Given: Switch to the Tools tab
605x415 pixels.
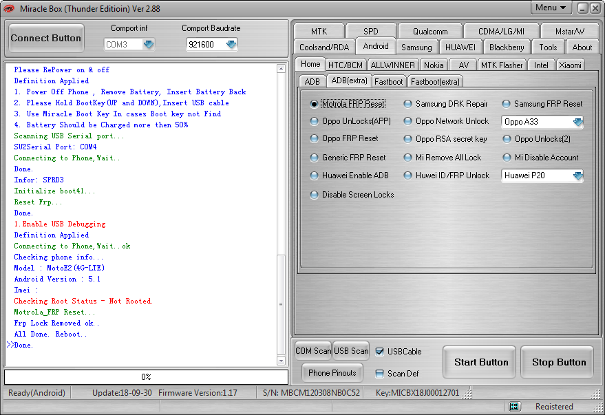Looking at the screenshot, I should [548, 47].
